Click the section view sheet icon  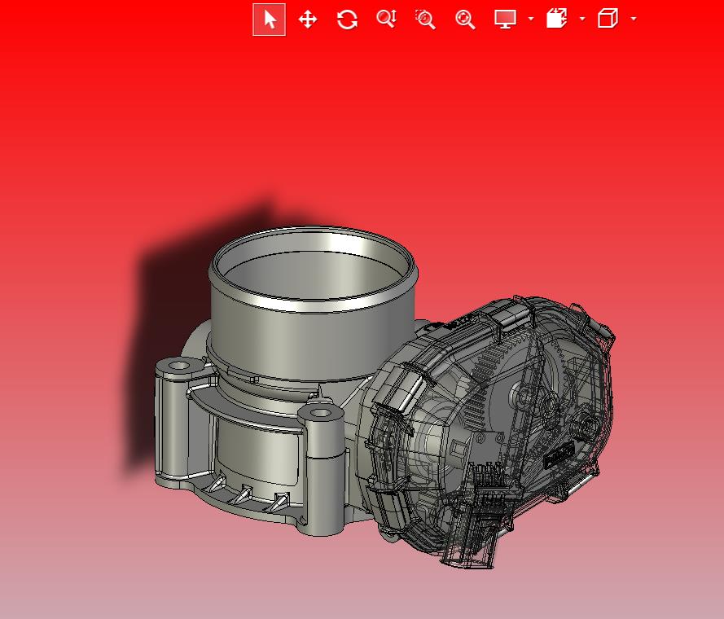tap(557, 19)
